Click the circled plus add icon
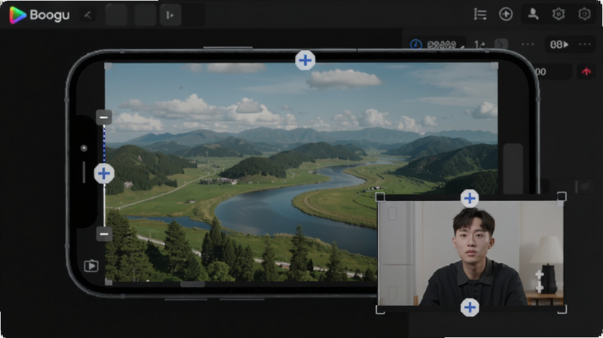The image size is (603, 338). click(x=506, y=14)
